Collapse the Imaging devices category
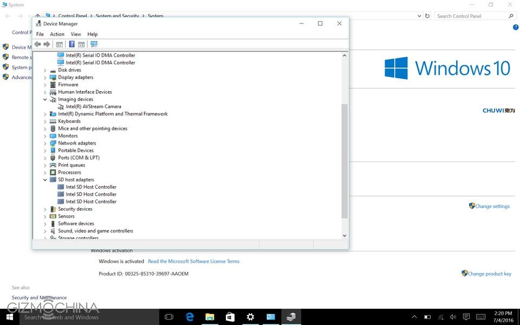 click(45, 100)
